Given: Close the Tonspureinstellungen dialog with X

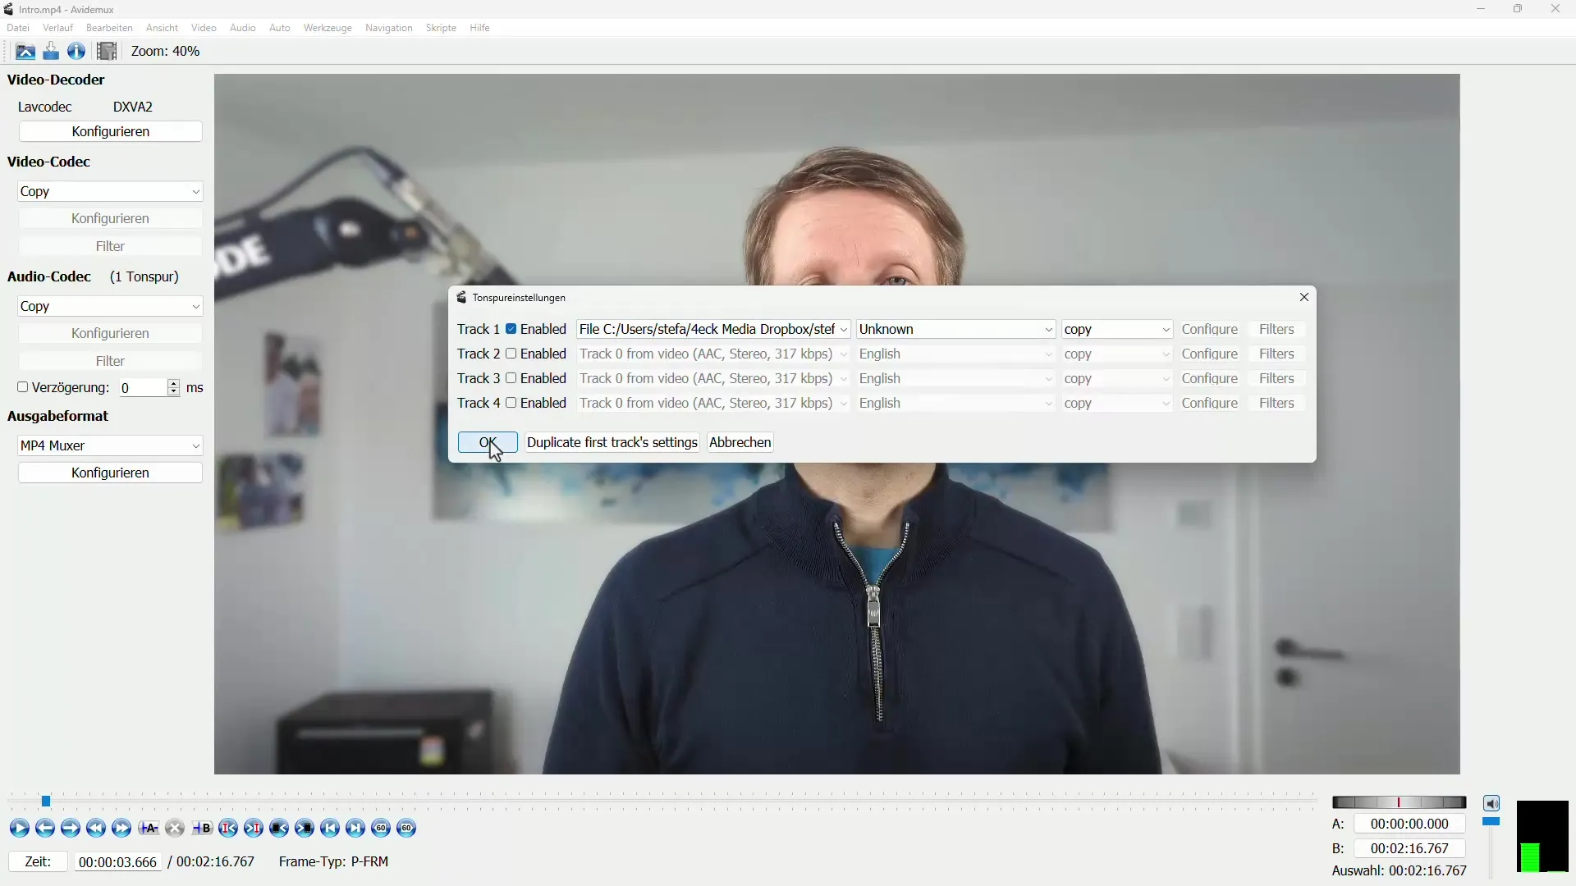Looking at the screenshot, I should pos(1303,297).
